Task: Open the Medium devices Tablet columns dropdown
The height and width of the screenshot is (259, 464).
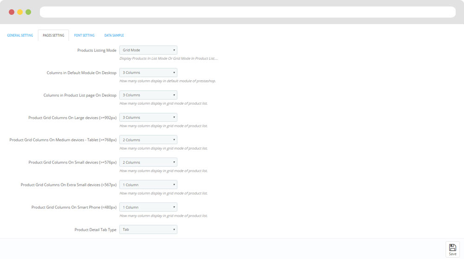Action: [148, 140]
